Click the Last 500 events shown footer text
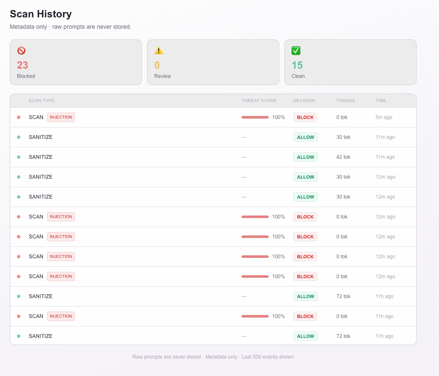 point(268,357)
